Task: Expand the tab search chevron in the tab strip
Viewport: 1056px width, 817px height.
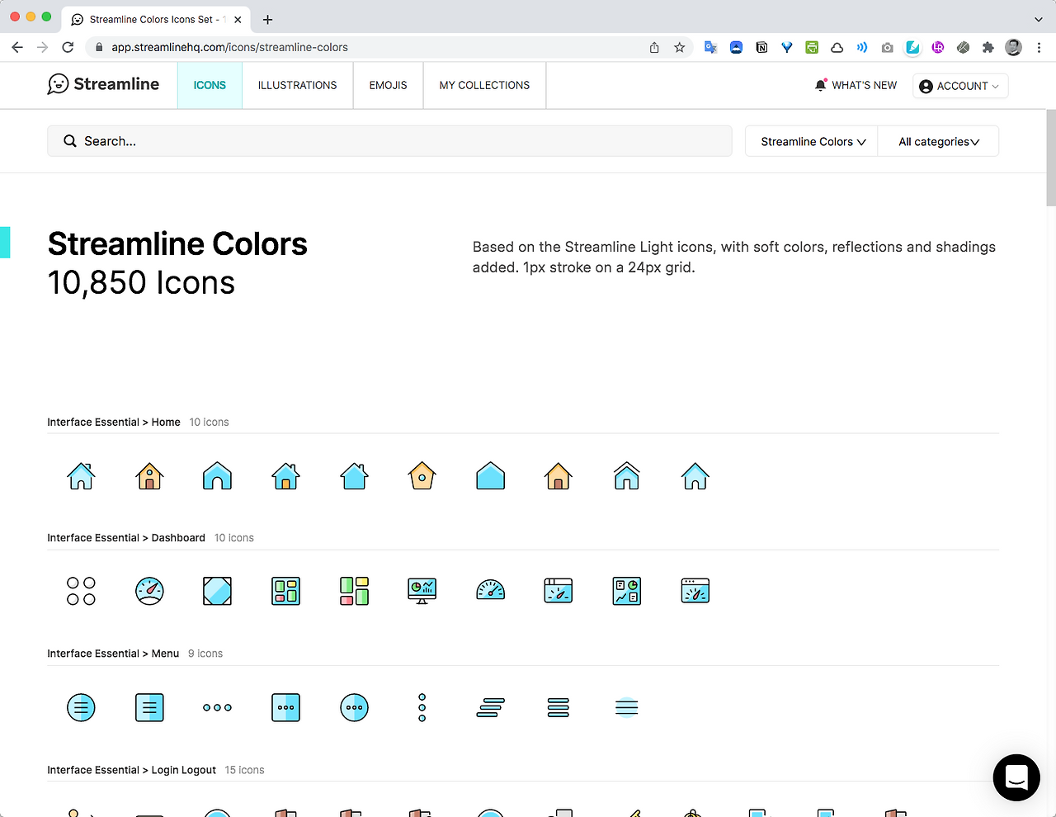Action: [x=1038, y=19]
